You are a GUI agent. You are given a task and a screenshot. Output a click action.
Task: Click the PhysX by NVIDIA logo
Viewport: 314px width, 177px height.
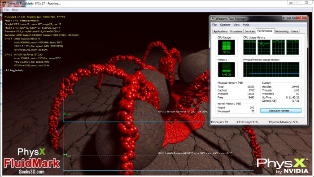coord(283,166)
